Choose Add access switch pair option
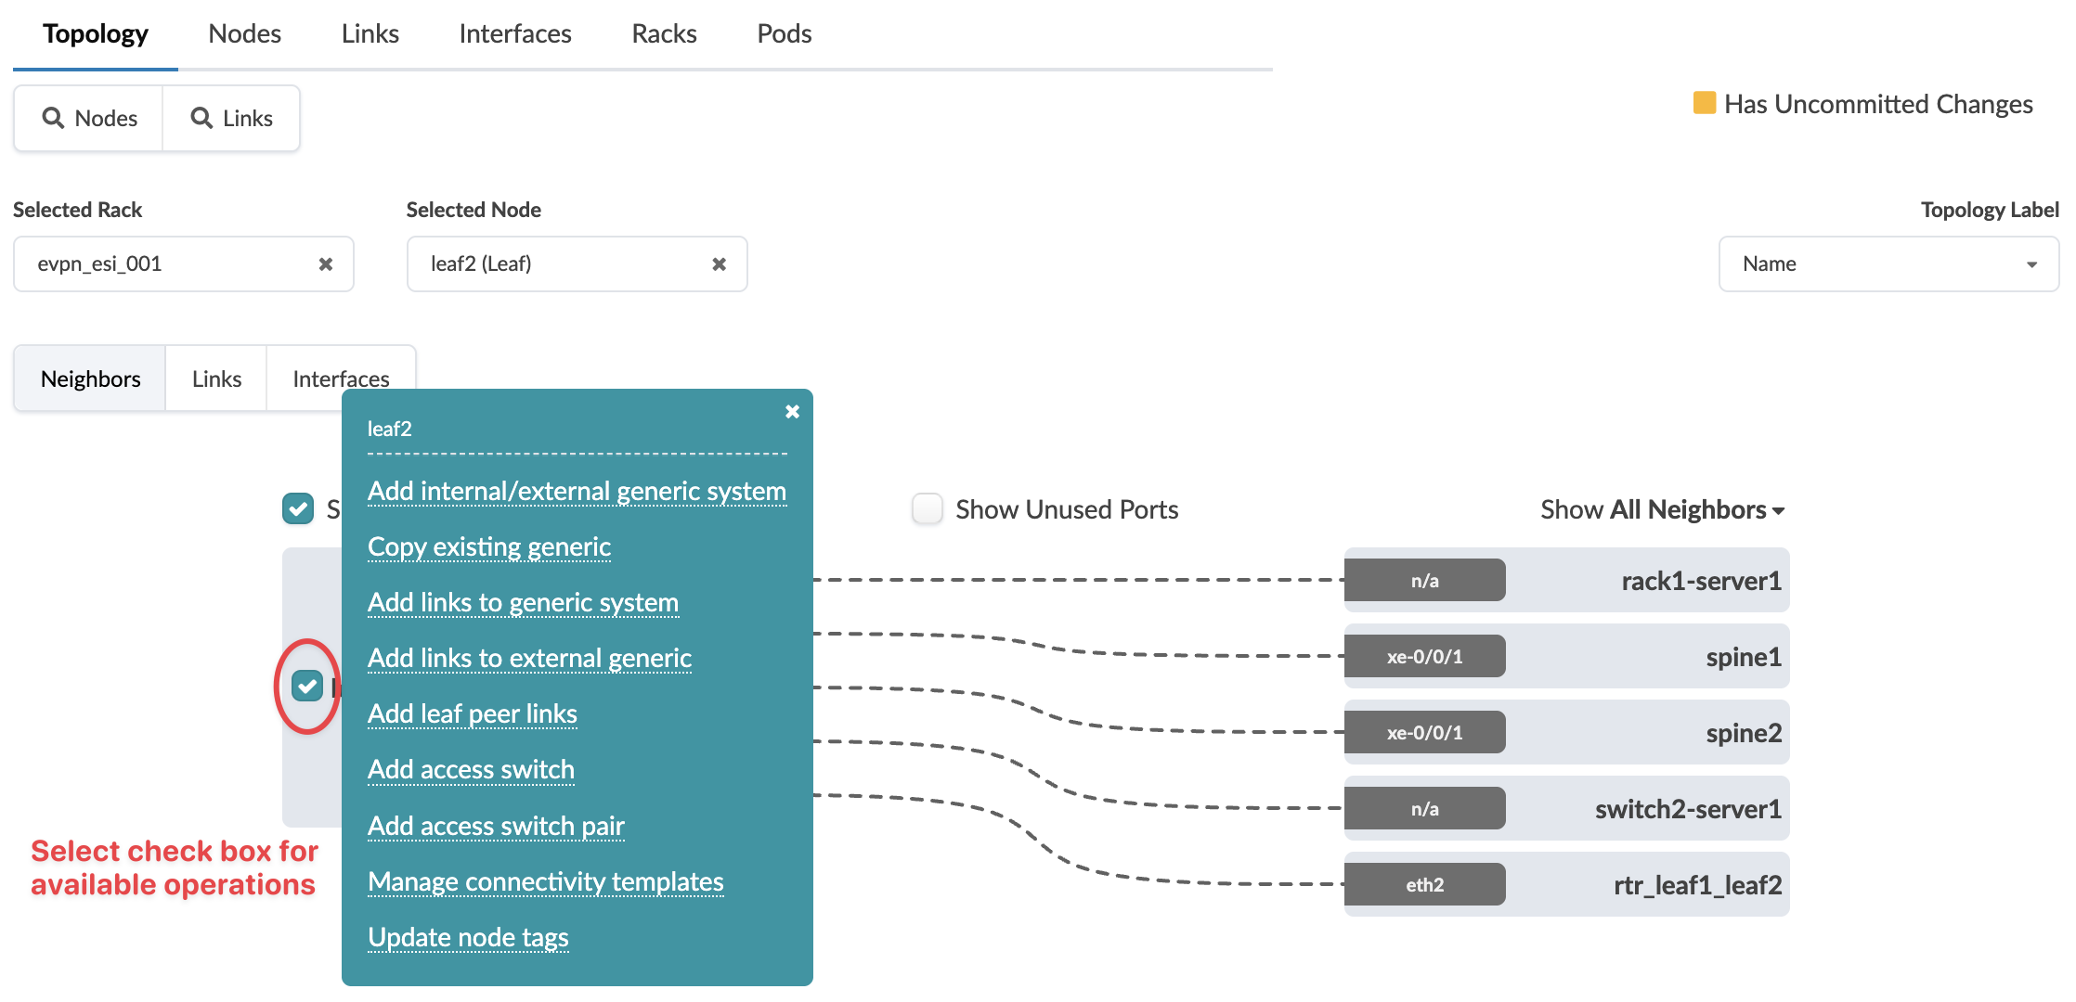The width and height of the screenshot is (2076, 1002). coord(496,826)
